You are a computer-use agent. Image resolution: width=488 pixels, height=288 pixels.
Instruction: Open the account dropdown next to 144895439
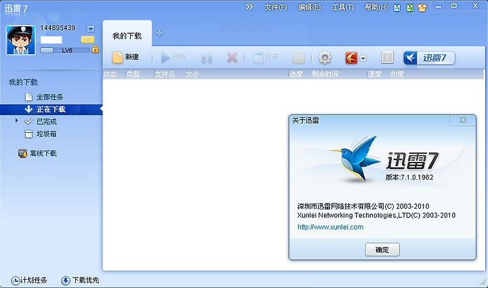coord(91,29)
